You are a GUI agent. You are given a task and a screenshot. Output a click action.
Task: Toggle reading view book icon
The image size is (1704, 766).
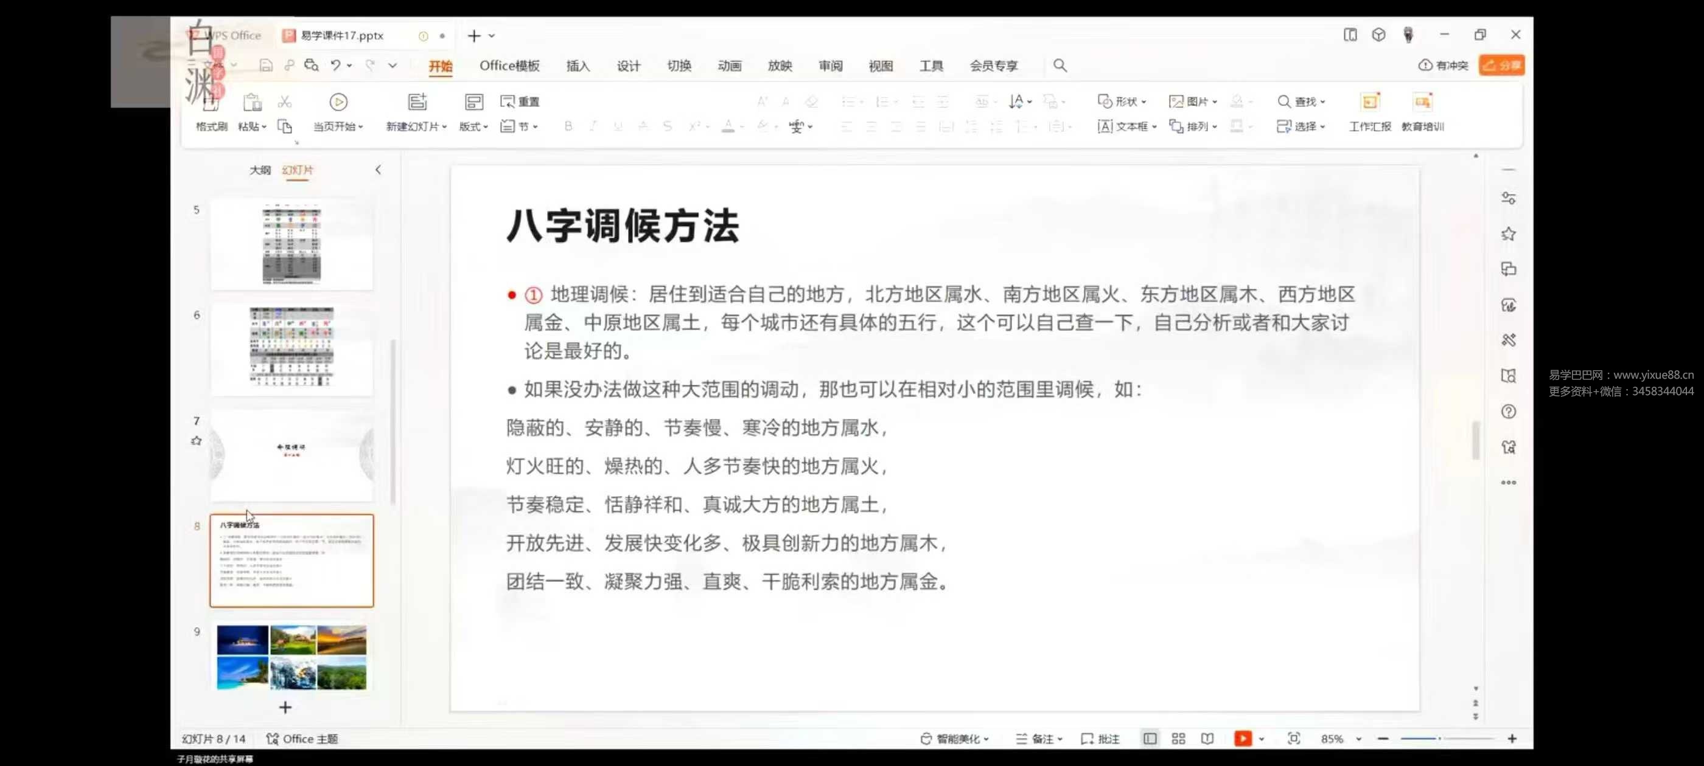[x=1207, y=738]
